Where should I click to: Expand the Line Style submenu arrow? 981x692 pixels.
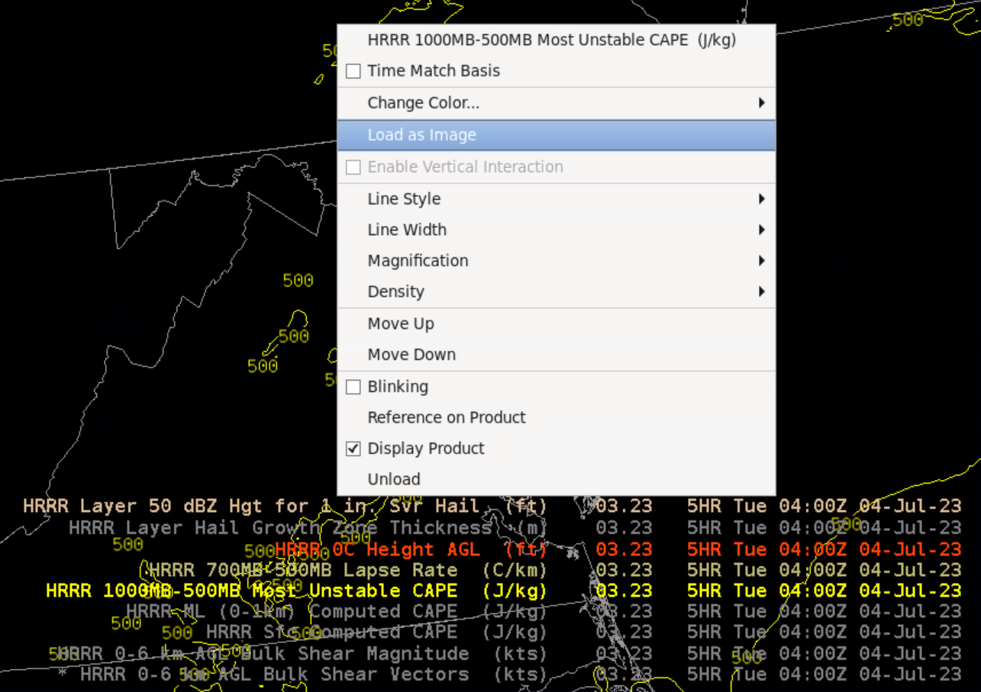(762, 199)
